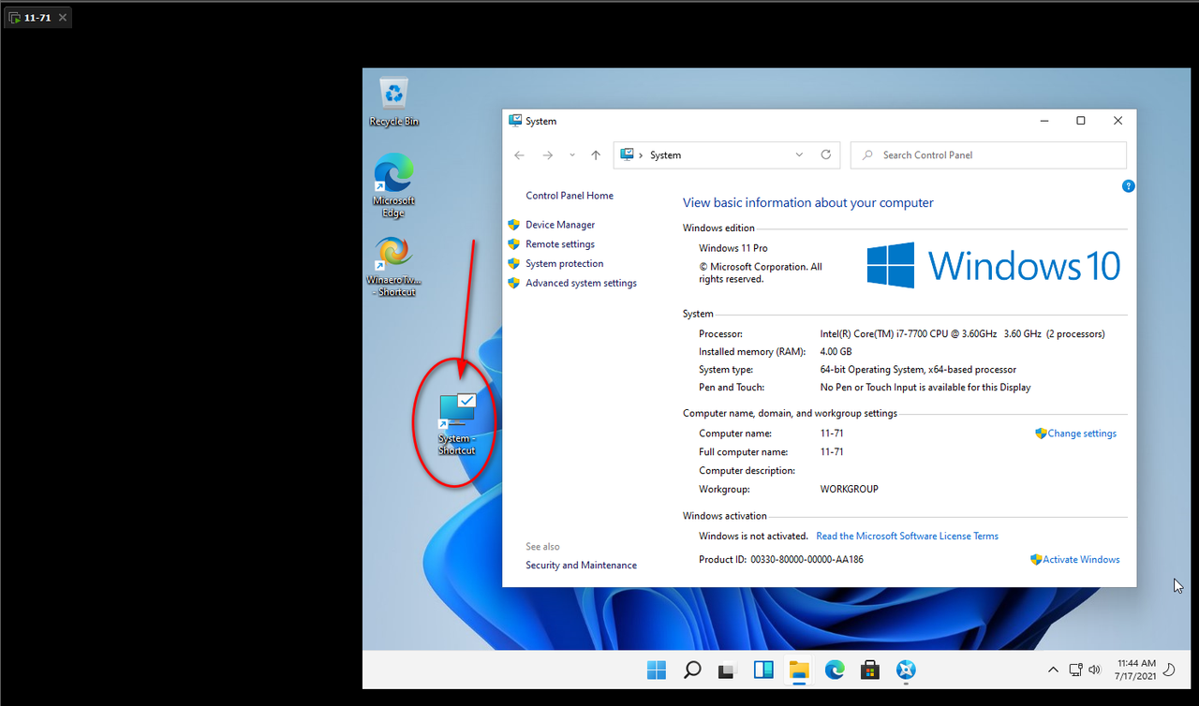Click the System breadcrumb in address bar
1199x706 pixels.
666,155
